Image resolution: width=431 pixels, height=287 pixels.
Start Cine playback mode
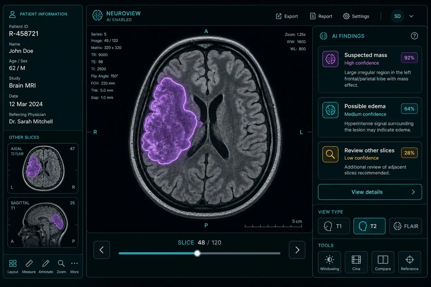click(x=356, y=262)
